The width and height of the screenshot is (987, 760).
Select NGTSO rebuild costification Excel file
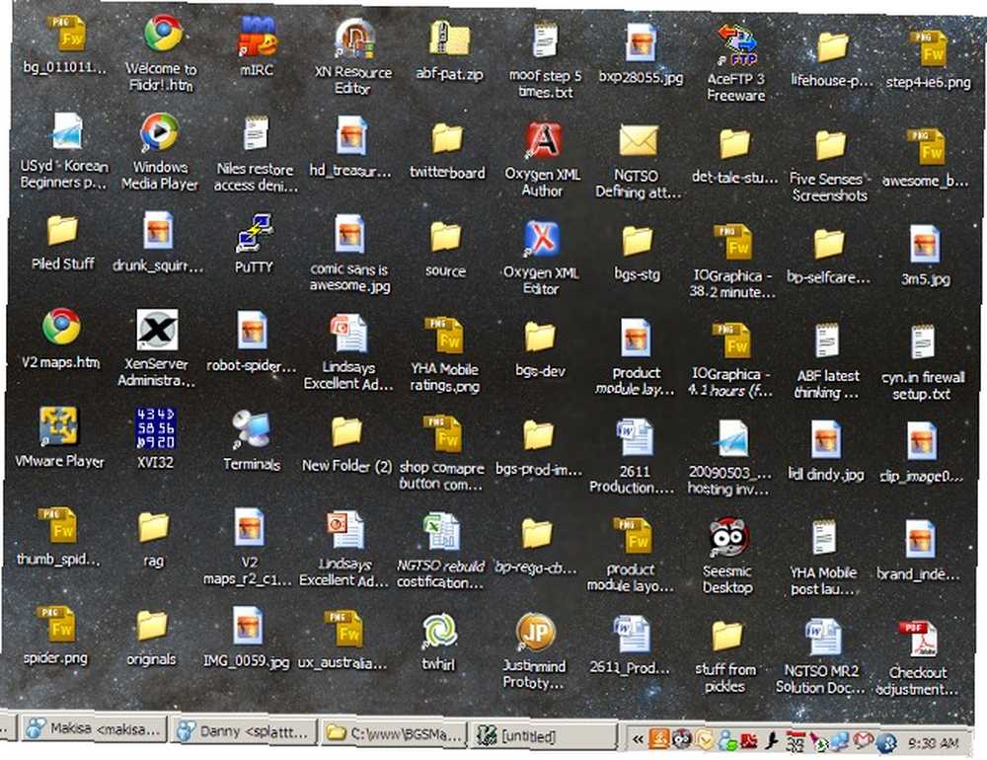click(441, 533)
